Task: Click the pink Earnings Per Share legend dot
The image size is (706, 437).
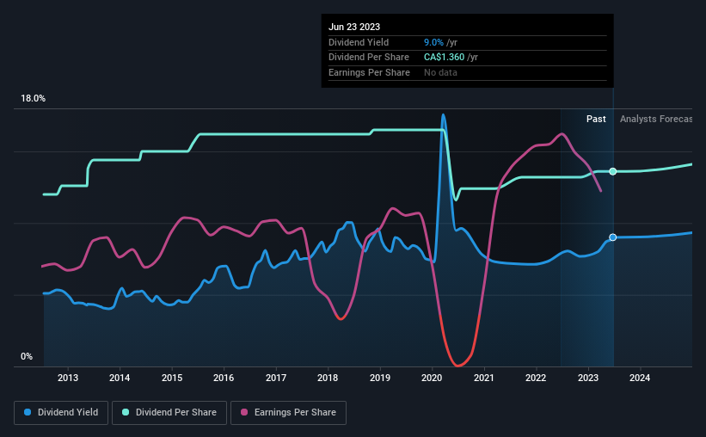Action: [x=244, y=412]
